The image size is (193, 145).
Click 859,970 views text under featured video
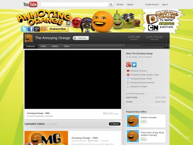111,113
